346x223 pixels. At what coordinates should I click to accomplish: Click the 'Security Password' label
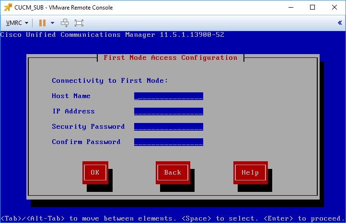tap(88, 127)
